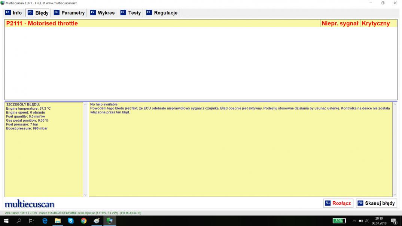This screenshot has height=226, width=402.
Task: Close the Multiecuscan window
Action: (395, 3)
